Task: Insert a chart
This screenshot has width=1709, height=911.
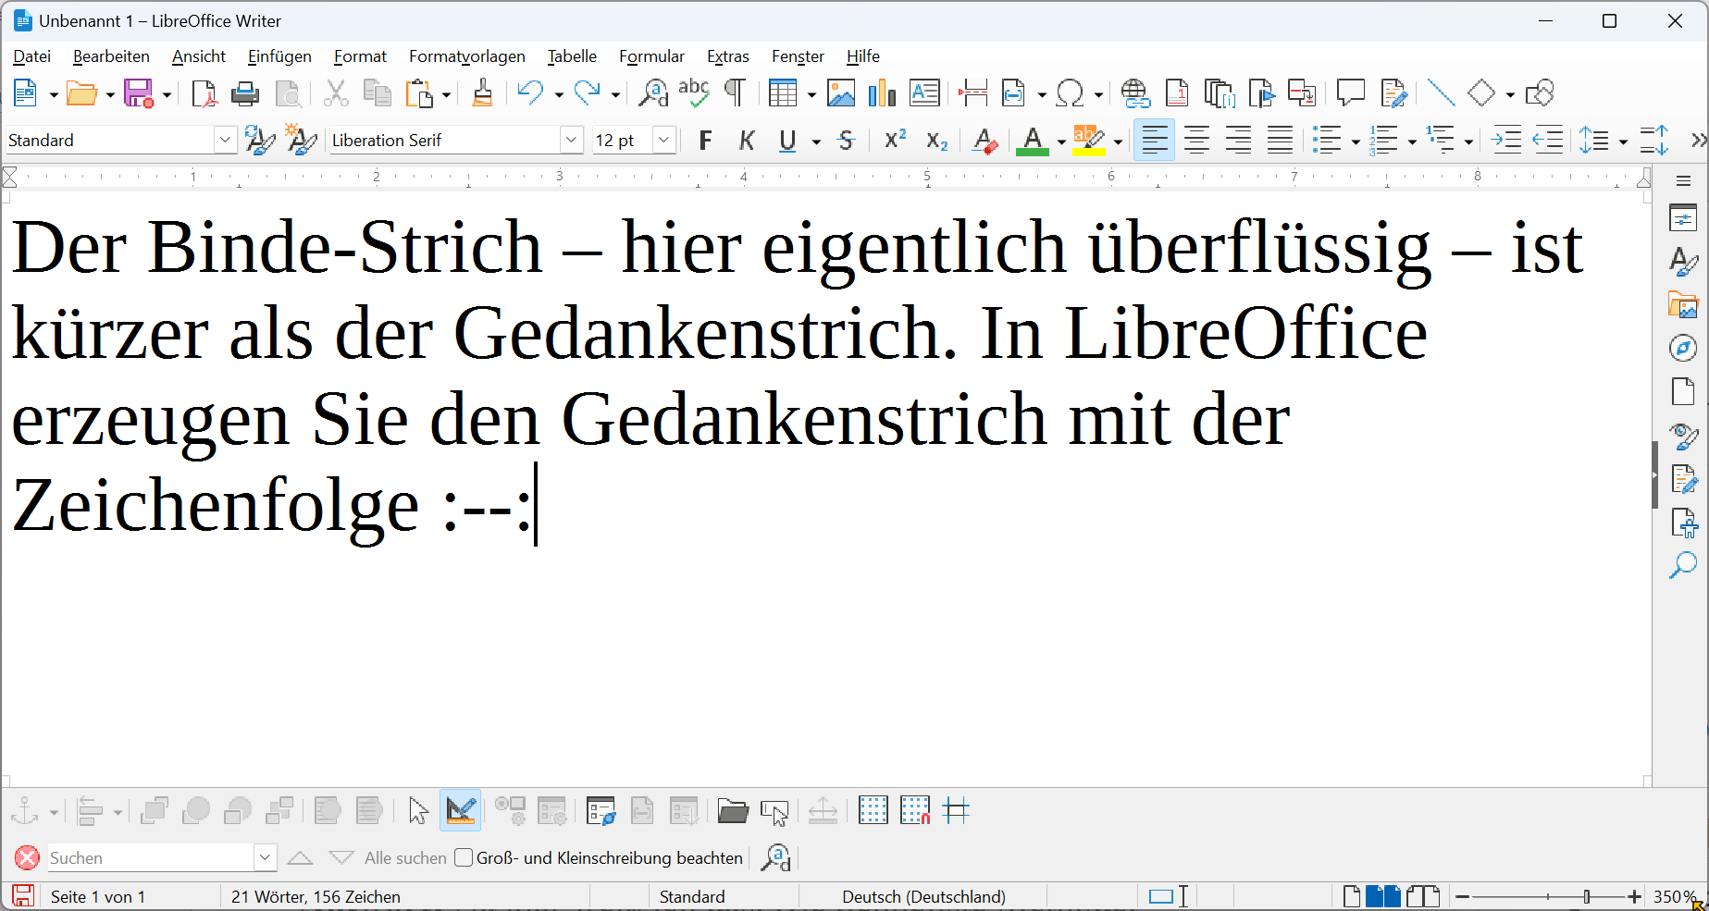Action: (x=883, y=93)
